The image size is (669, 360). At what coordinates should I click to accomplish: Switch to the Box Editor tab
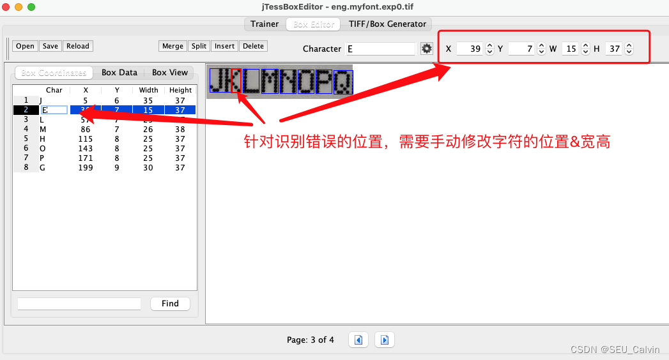click(x=314, y=24)
